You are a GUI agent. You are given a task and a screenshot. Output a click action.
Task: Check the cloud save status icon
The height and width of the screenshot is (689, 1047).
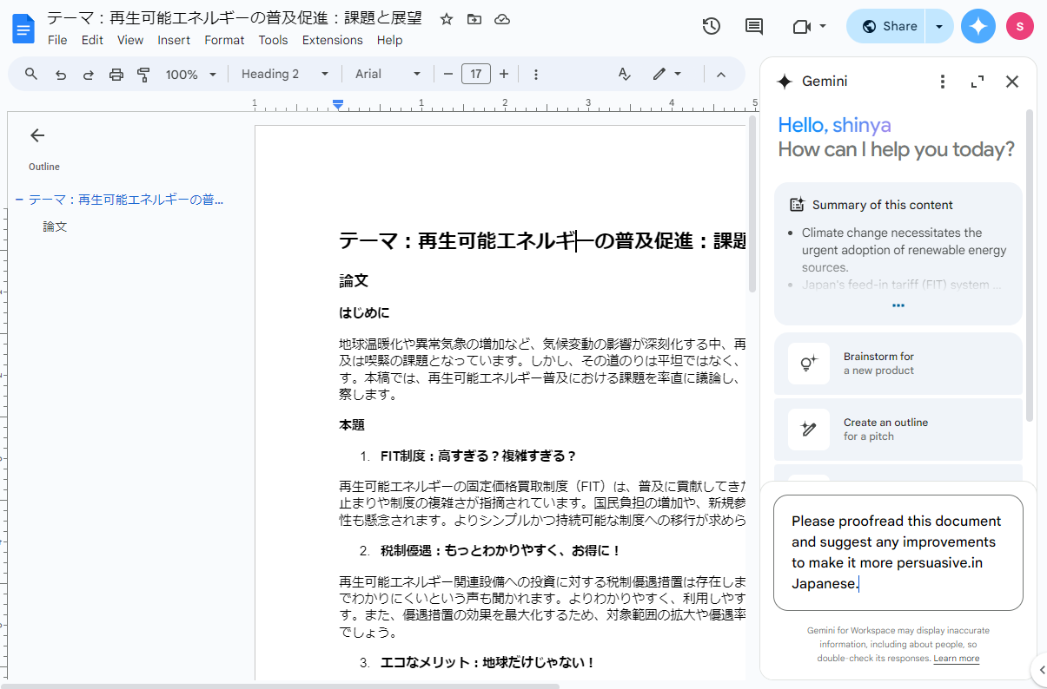501,19
